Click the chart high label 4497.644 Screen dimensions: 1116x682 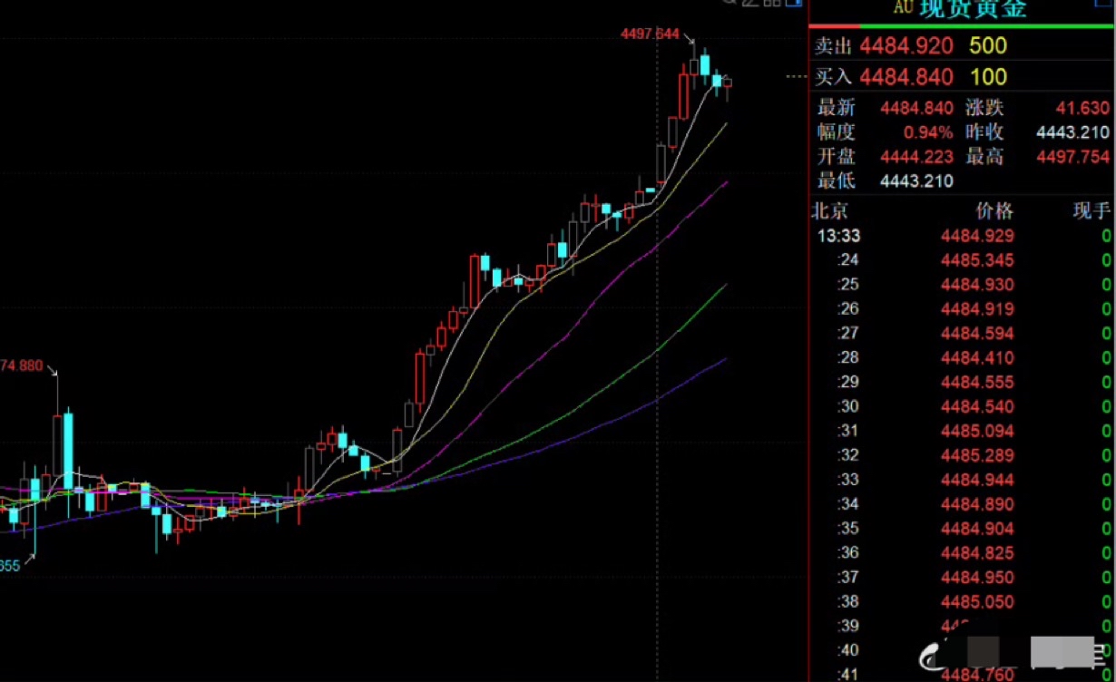(x=650, y=34)
